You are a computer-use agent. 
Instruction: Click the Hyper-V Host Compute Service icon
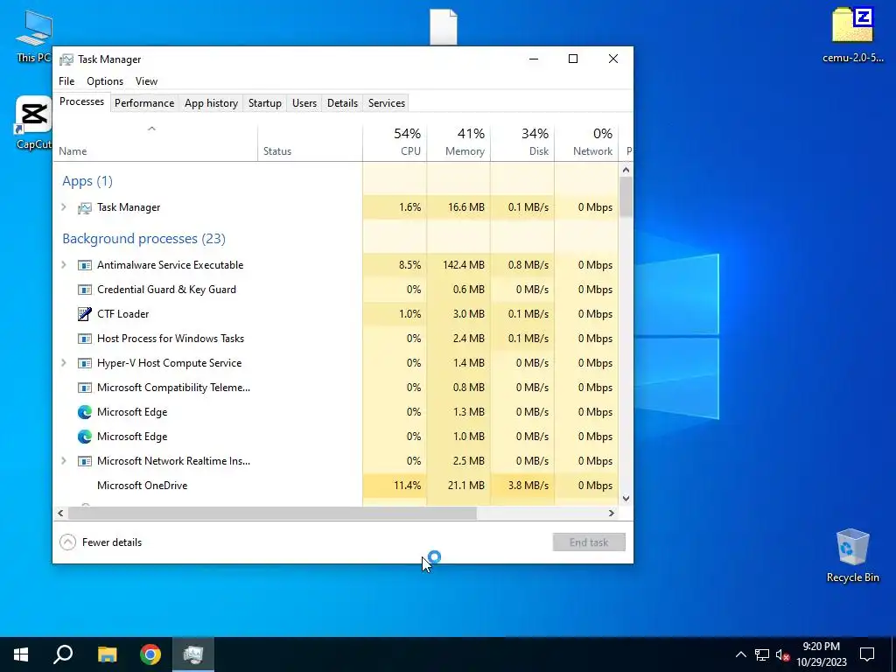[x=85, y=363]
